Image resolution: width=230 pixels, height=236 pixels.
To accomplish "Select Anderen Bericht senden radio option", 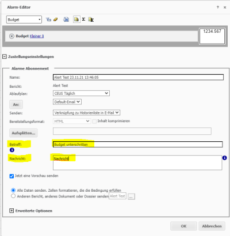I will click(x=13, y=196).
